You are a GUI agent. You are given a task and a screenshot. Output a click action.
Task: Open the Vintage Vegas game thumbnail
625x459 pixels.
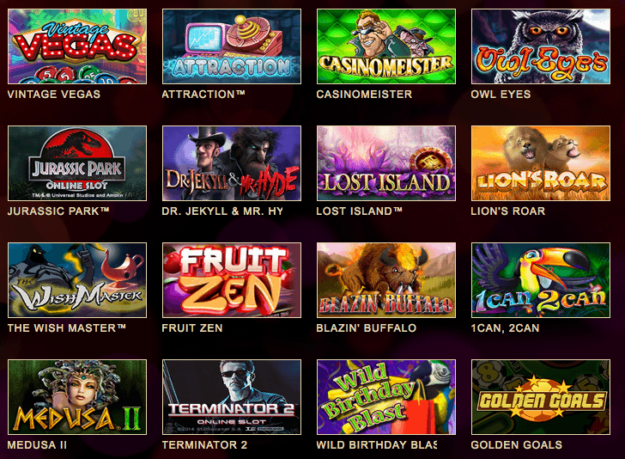77,46
